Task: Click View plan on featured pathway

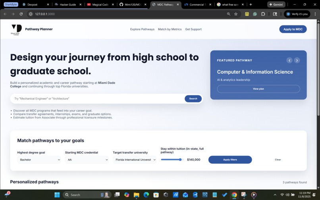Action: (x=258, y=89)
